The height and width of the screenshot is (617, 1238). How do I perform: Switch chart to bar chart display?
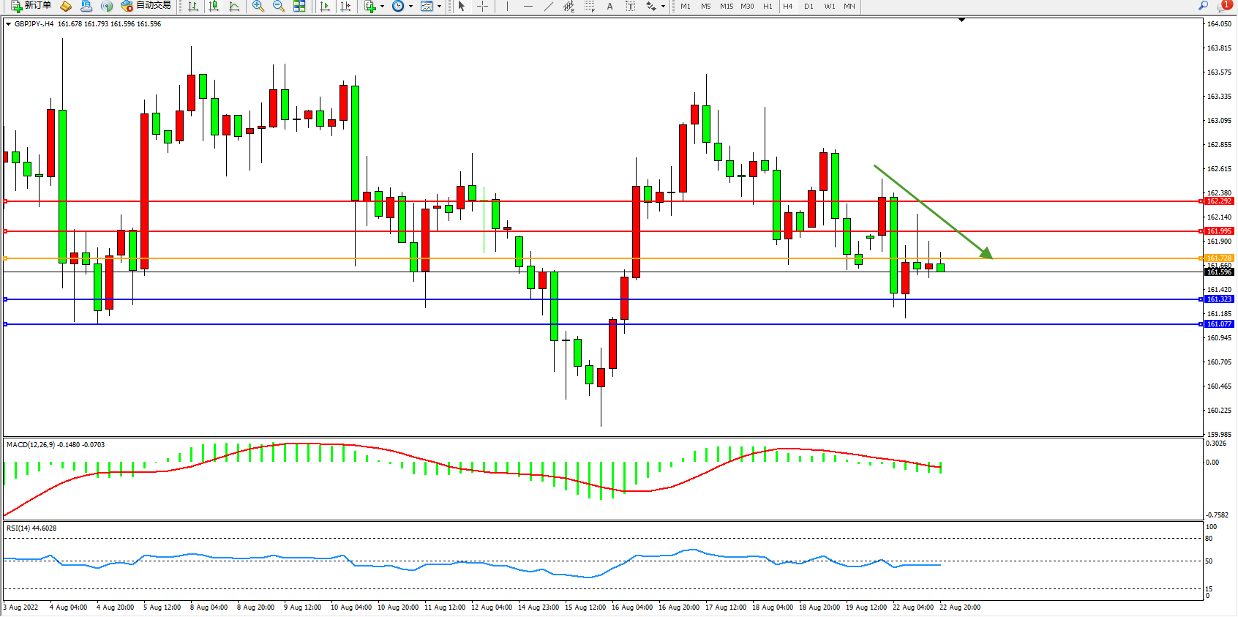[x=193, y=6]
